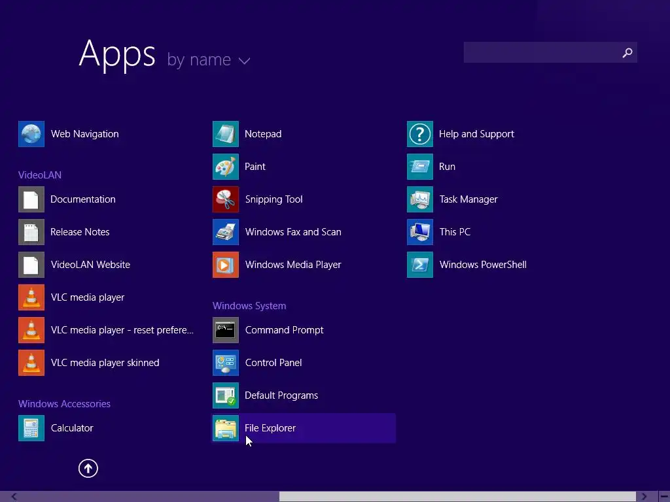Click the search magnifier icon
The image size is (670, 502).
(627, 52)
